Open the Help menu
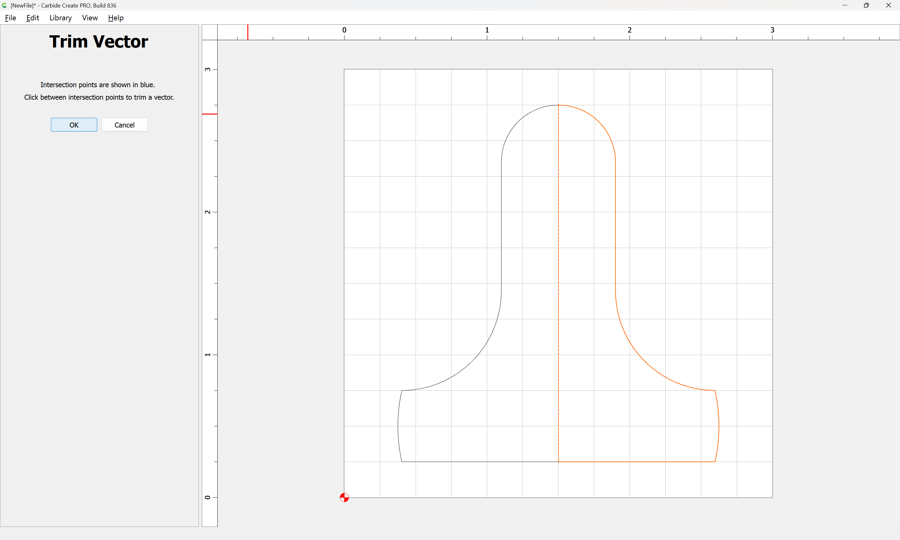 pyautogui.click(x=116, y=18)
